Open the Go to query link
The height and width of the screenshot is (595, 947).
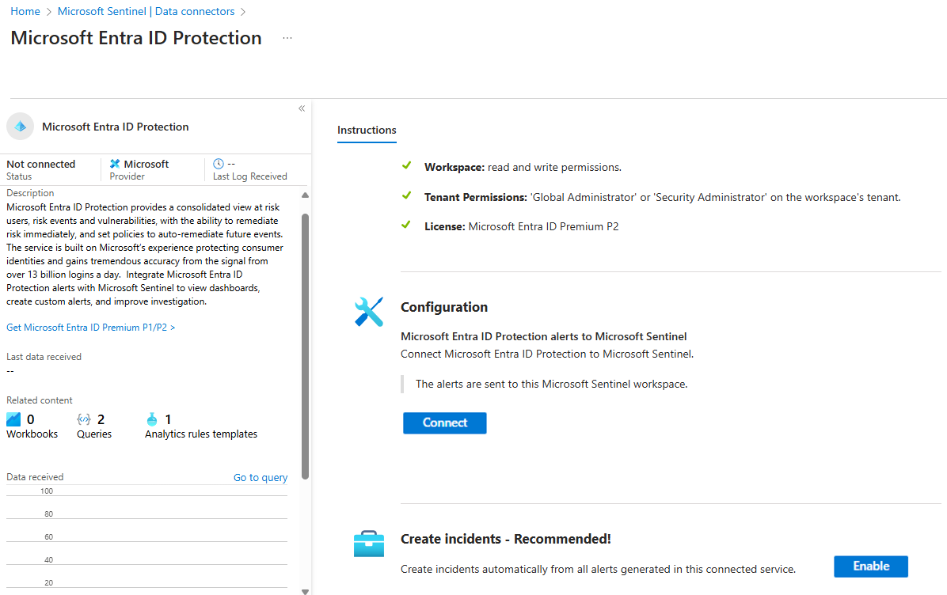pos(260,476)
